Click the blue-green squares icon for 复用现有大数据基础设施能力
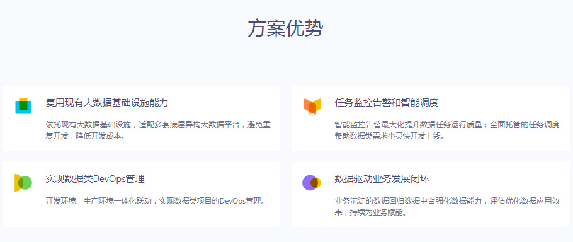Viewport: 573px width, 242px height. [23, 106]
